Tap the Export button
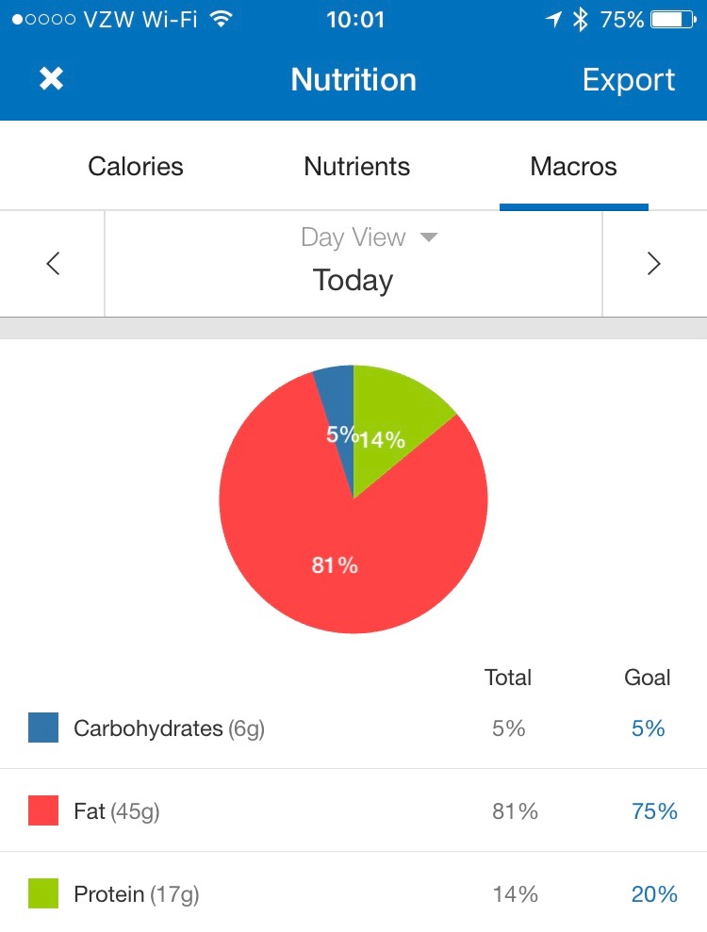The height and width of the screenshot is (932, 707). coord(629,79)
